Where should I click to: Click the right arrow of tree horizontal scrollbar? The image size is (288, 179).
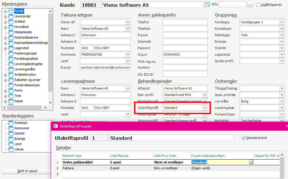pos(45,108)
